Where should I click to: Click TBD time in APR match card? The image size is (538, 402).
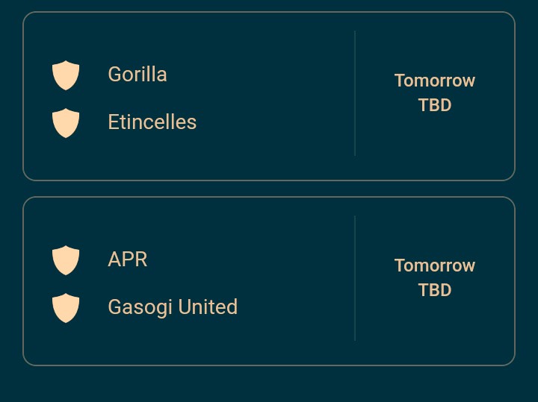434,290
